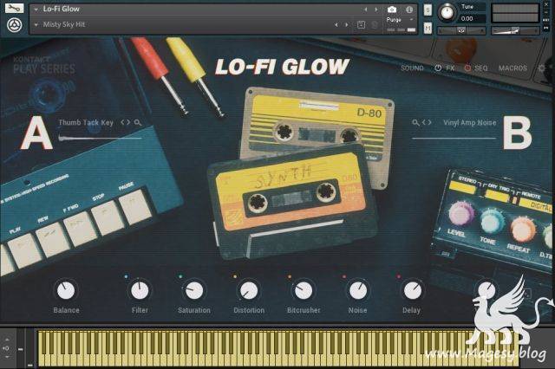Toggle the Distortion macro assignment dot

tap(235, 277)
